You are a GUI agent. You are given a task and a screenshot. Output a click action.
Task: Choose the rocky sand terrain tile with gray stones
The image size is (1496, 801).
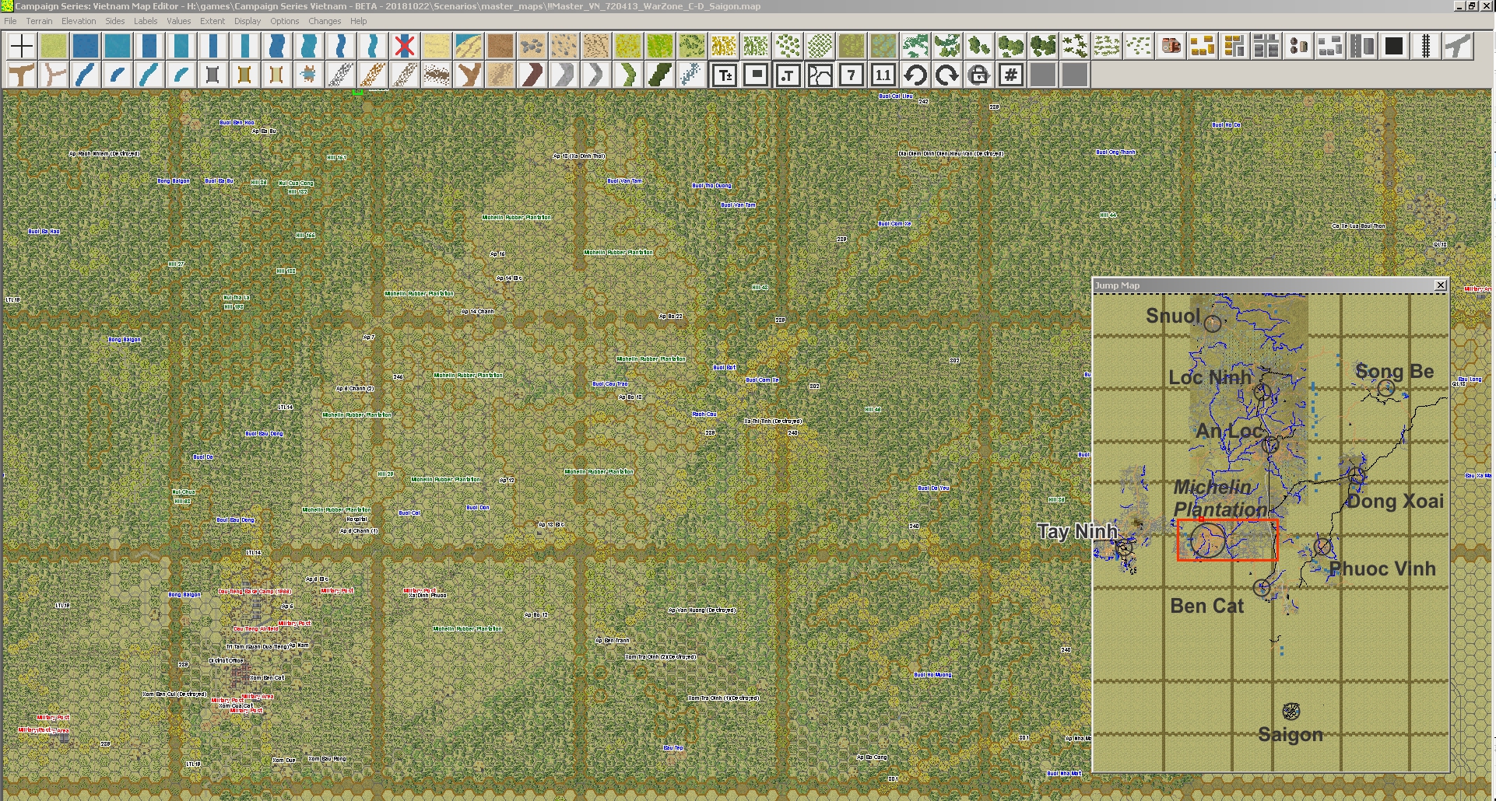532,46
